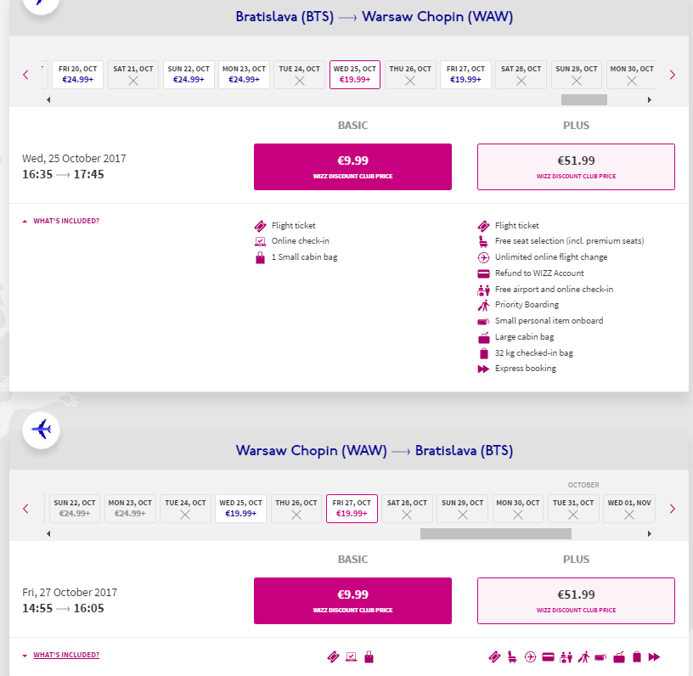The height and width of the screenshot is (676, 693).
Task: Select return Fri 27 Oct €19.99+
Action: pos(352,509)
